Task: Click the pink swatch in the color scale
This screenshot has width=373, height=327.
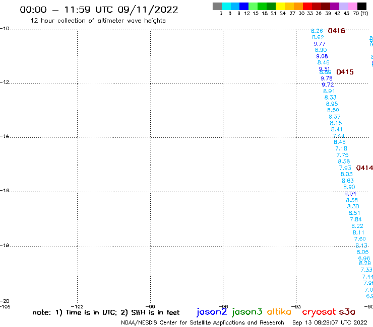Action: 352,6
